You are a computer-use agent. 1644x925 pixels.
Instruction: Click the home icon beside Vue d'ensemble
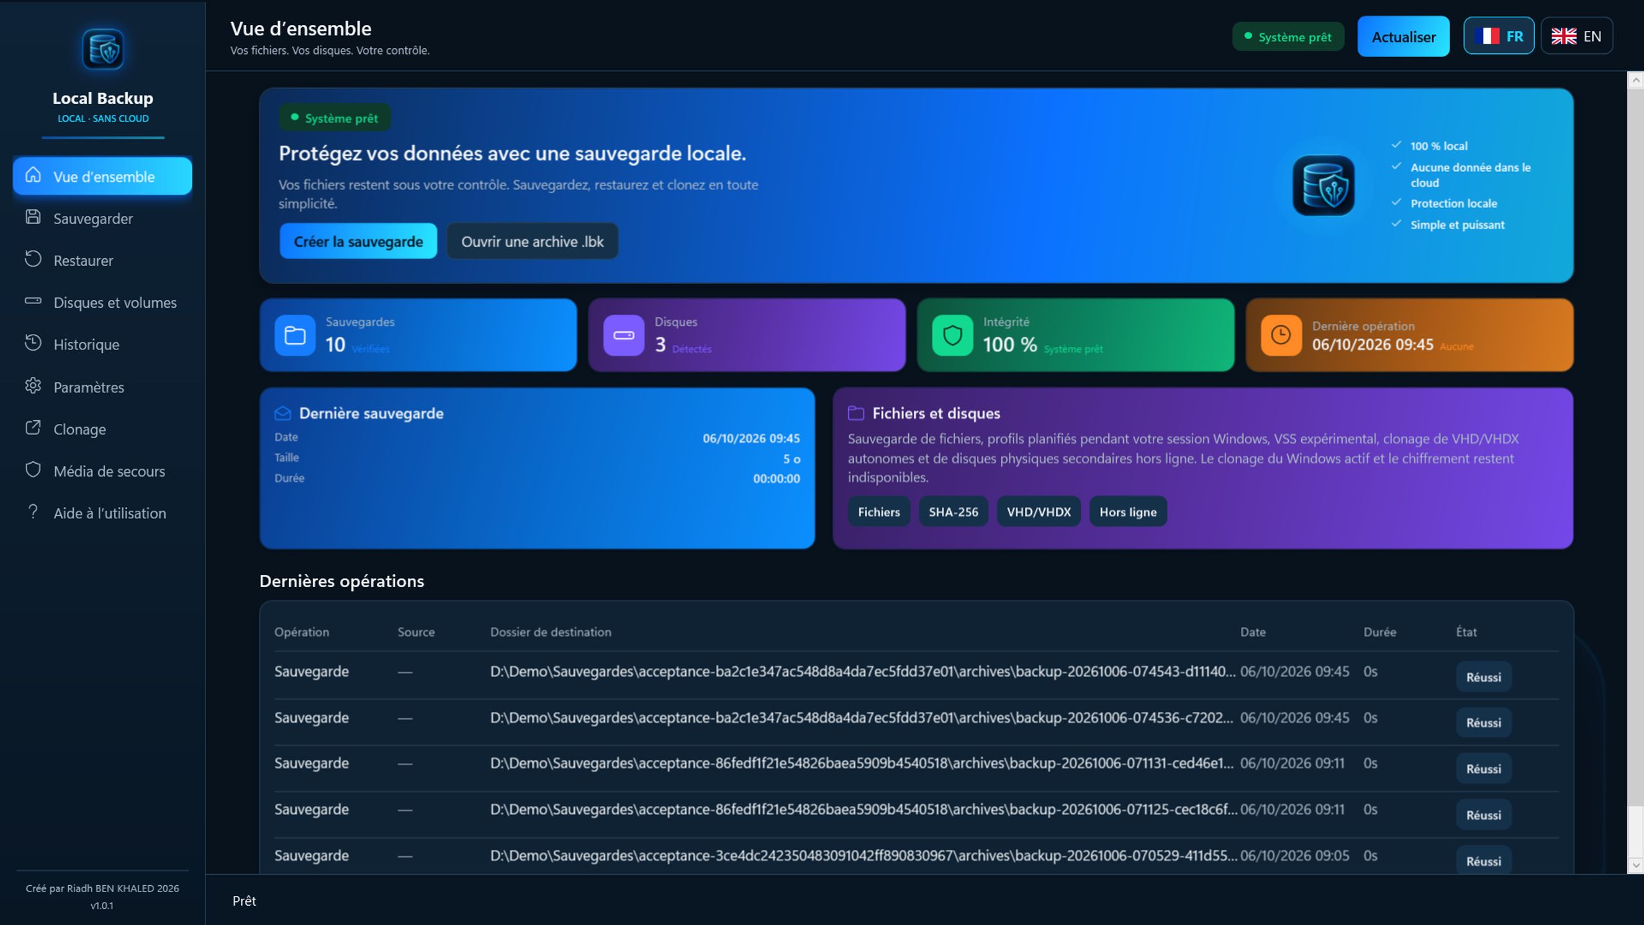coord(33,175)
